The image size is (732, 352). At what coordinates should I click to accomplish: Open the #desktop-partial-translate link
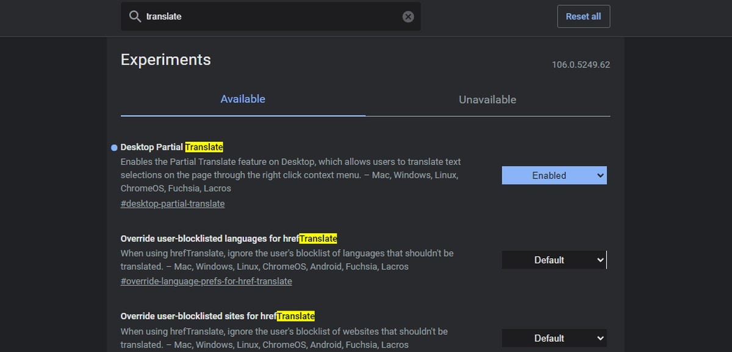[x=173, y=203]
